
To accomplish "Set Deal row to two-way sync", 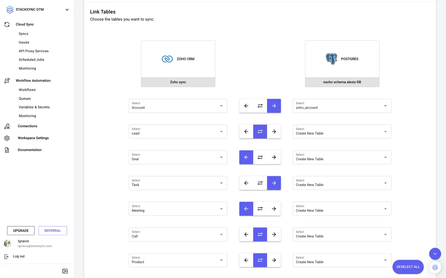I will tap(260, 157).
